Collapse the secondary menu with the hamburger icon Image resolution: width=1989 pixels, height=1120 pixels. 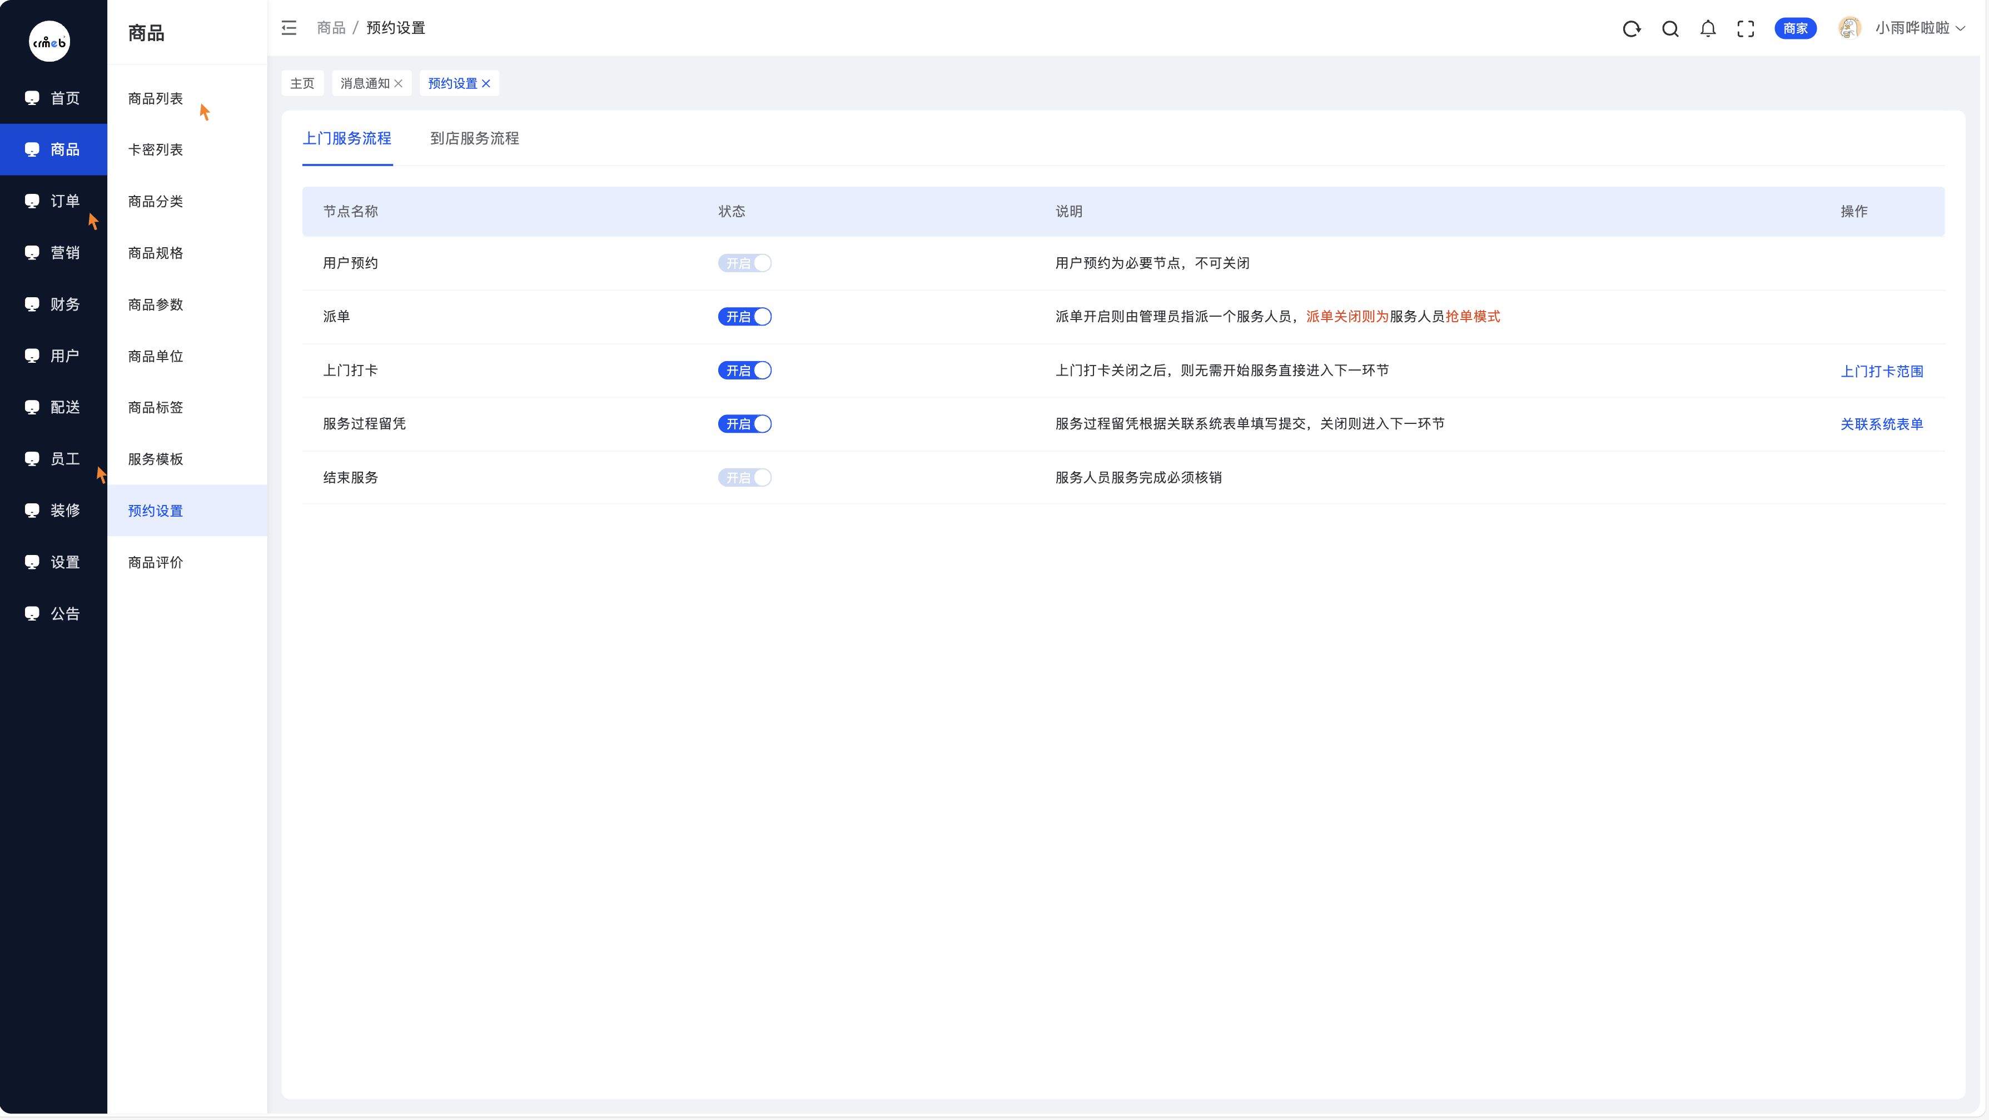tap(289, 28)
